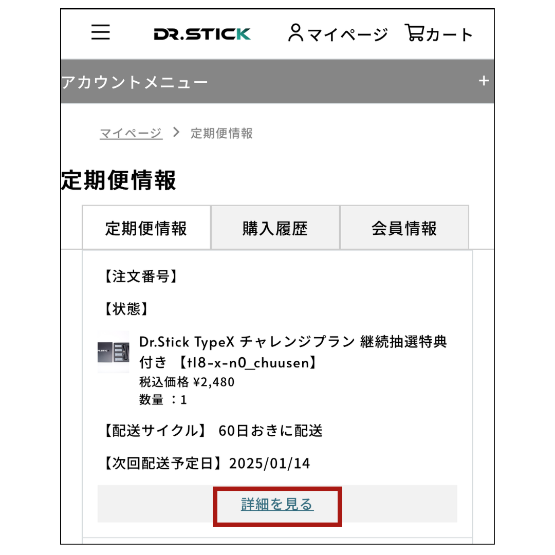Viewport: 555px width, 555px height.
Task: Click the Dr.Stick TypeX product thumbnail
Action: pyautogui.click(x=113, y=352)
